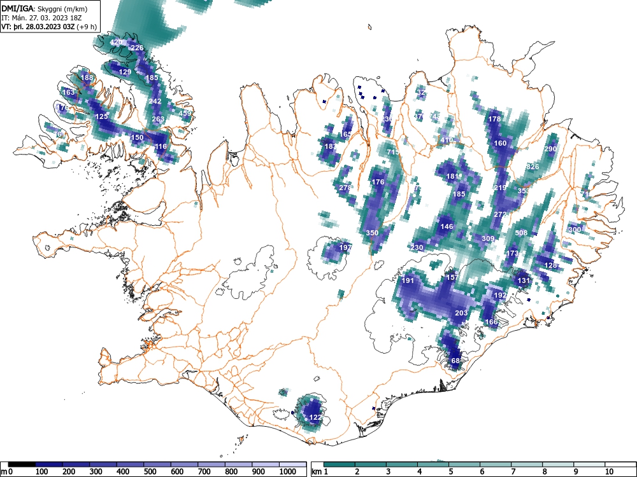This screenshot has height=477, width=637.
Task: Click the map value 160
Action: 500,143
